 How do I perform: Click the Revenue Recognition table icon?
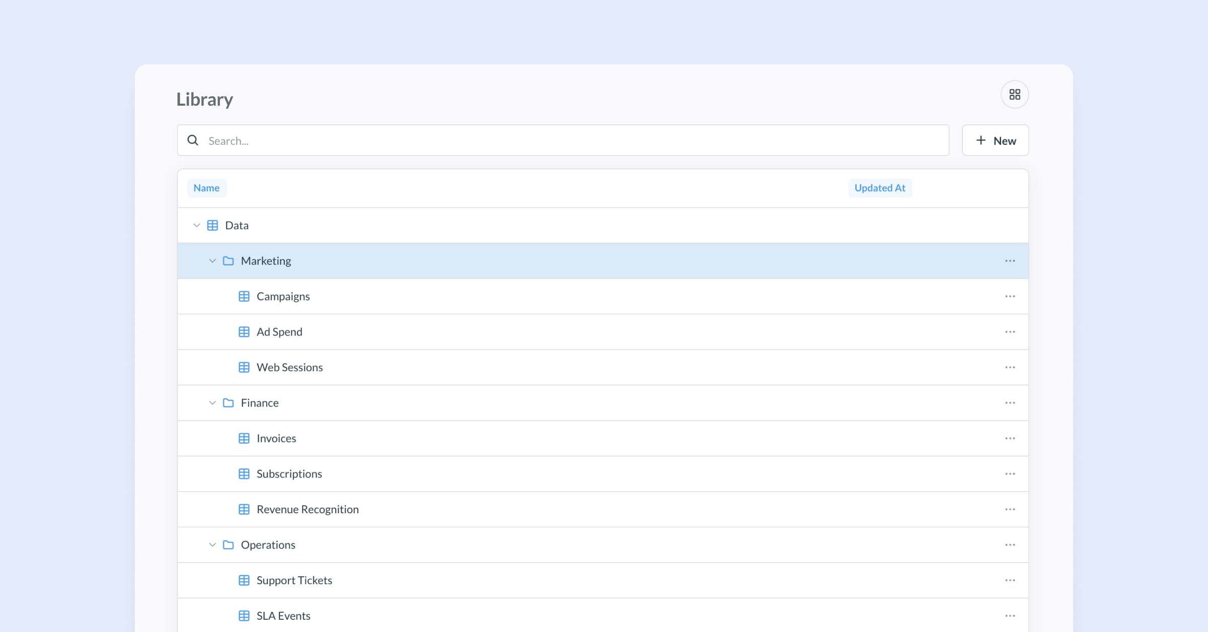pyautogui.click(x=244, y=509)
